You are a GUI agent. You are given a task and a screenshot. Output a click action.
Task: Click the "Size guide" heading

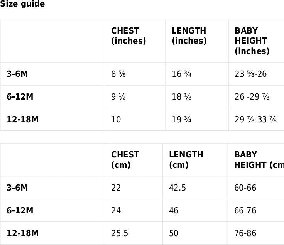22,4
